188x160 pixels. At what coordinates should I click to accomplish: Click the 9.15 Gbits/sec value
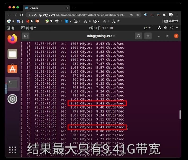pos(110,119)
